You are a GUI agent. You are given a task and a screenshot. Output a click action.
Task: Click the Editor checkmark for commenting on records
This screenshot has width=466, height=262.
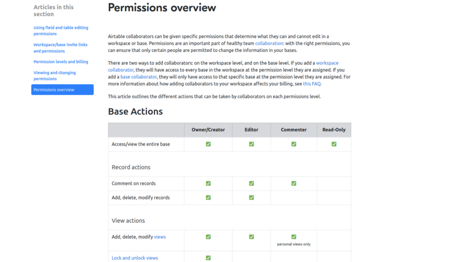point(251,183)
